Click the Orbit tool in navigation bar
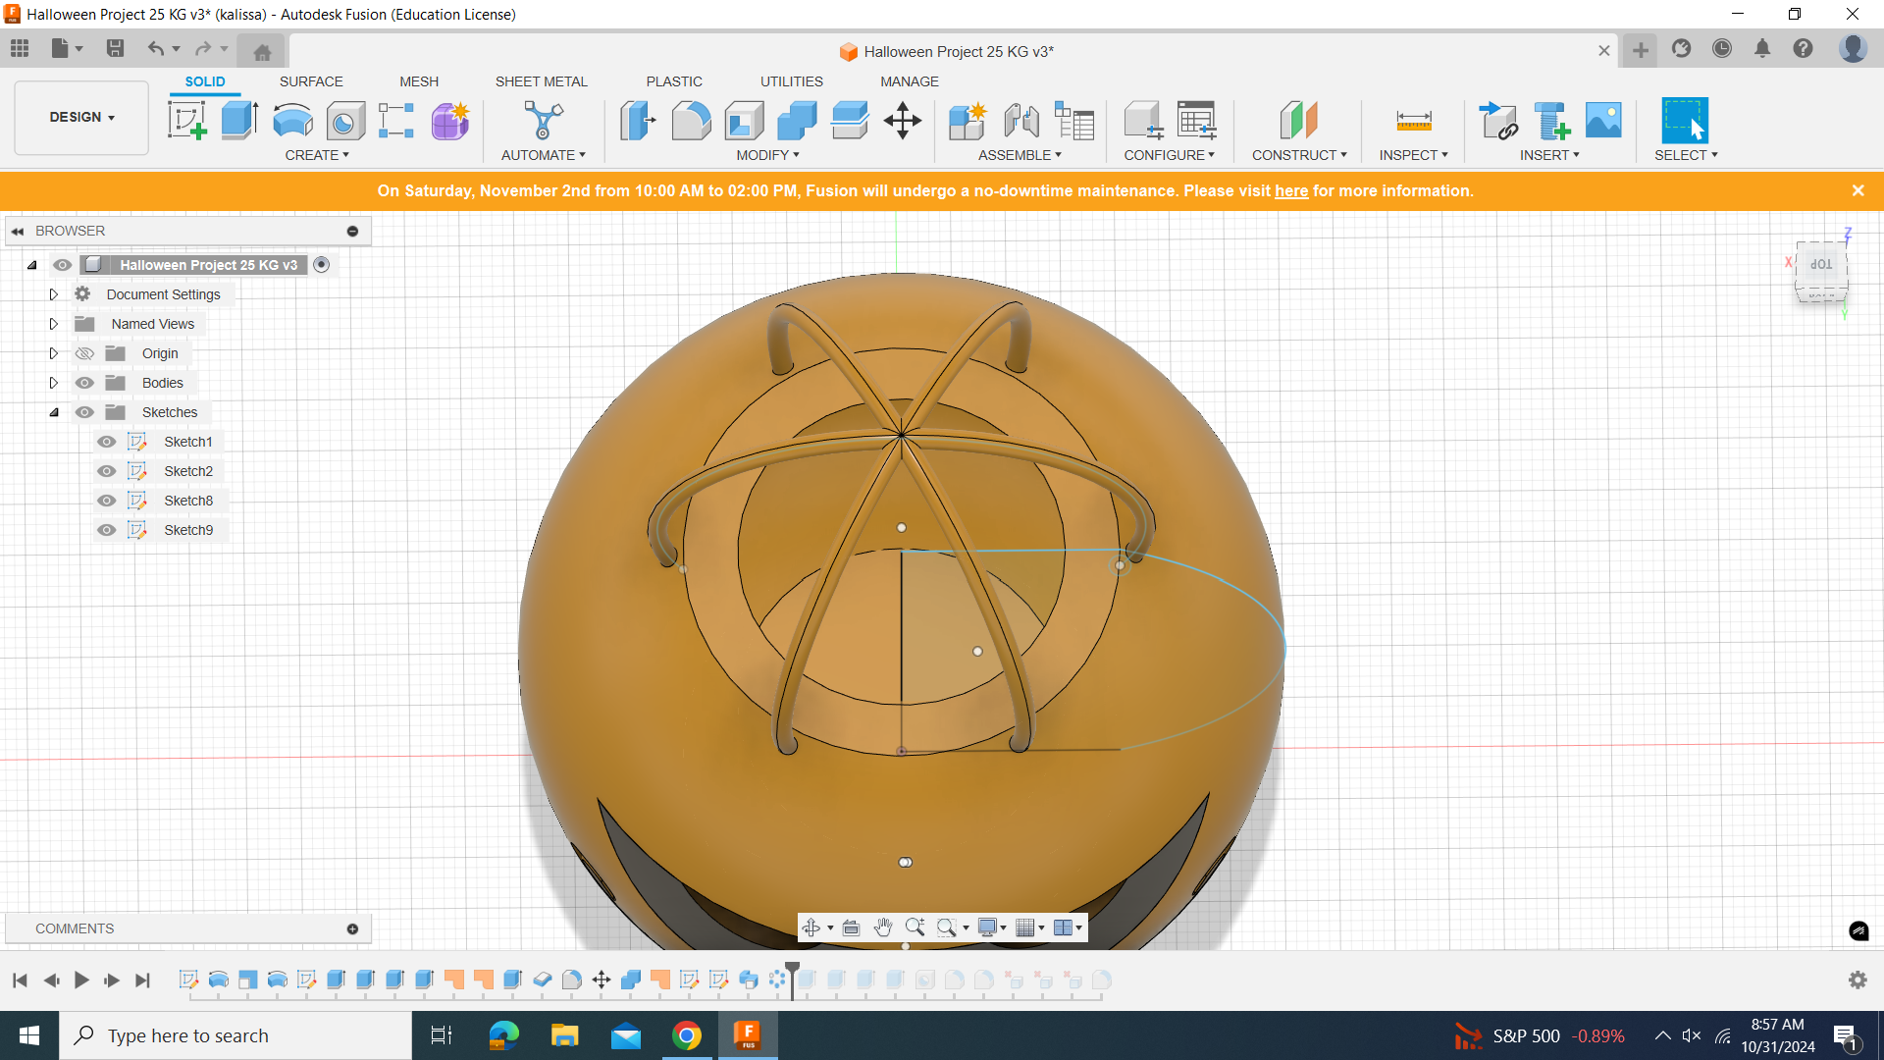 (x=811, y=927)
